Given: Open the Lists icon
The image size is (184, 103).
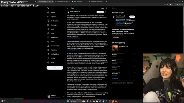Looking at the screenshot, I should (48, 33).
